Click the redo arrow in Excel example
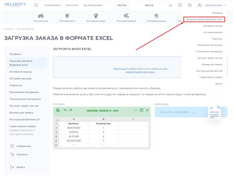 (71, 110)
